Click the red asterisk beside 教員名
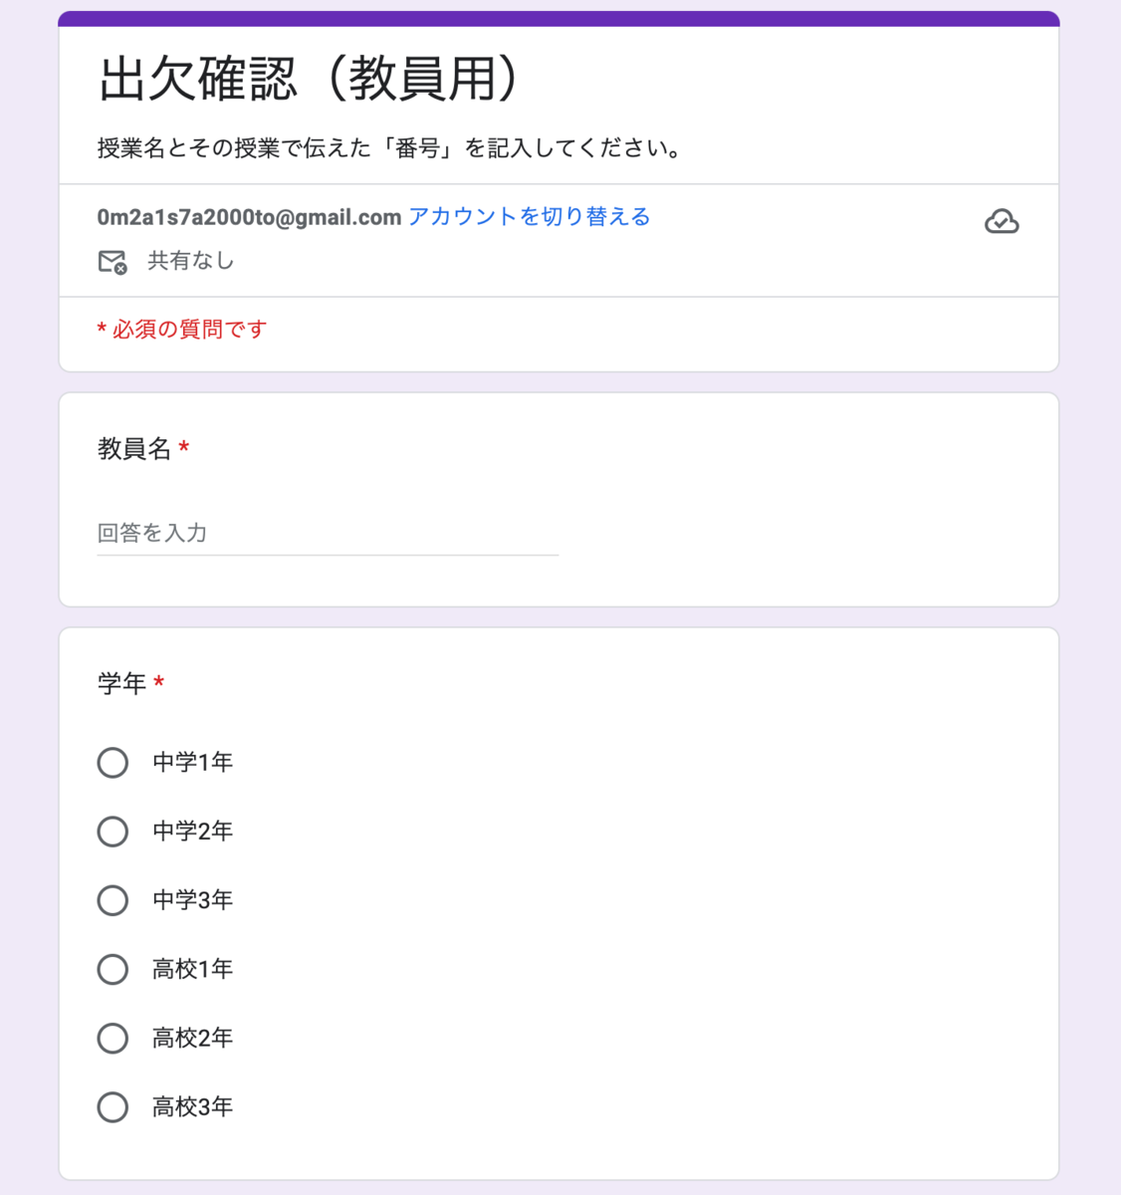This screenshot has height=1195, width=1121. [x=184, y=449]
